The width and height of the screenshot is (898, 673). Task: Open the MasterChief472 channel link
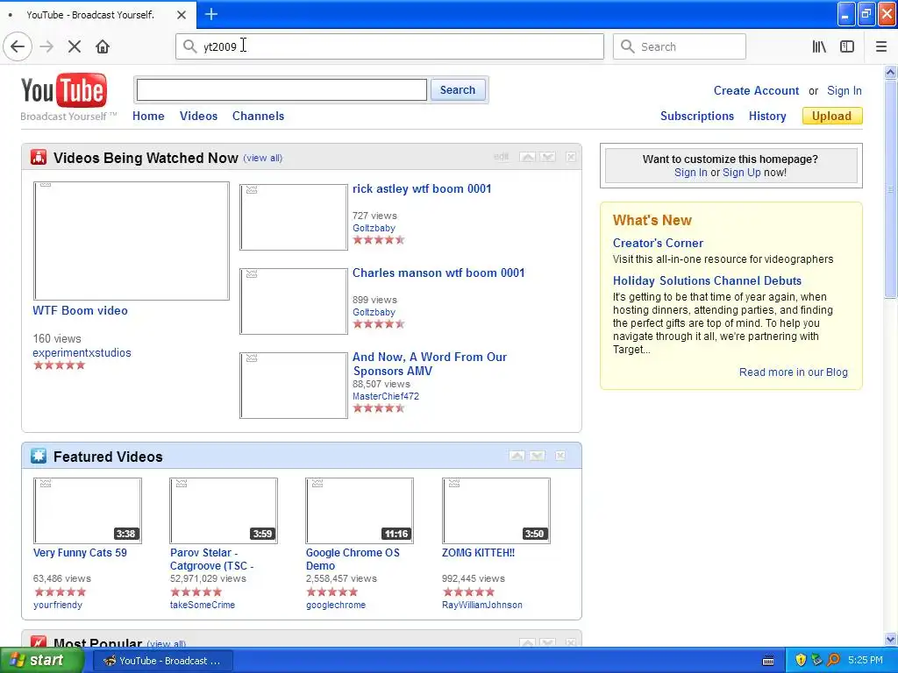tap(386, 396)
